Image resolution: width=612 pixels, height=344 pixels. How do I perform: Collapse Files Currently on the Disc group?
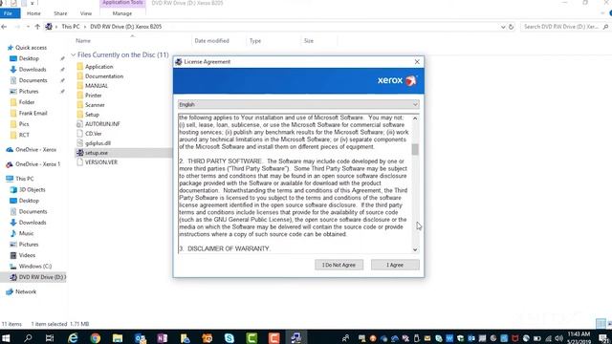[74, 55]
